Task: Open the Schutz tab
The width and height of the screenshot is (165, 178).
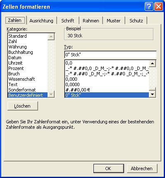Action: click(x=136, y=21)
